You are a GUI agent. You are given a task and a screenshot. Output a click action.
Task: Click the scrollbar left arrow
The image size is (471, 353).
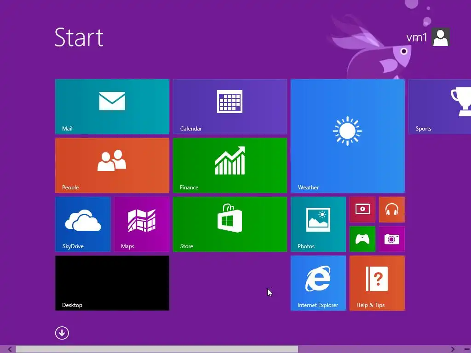[x=10, y=349]
